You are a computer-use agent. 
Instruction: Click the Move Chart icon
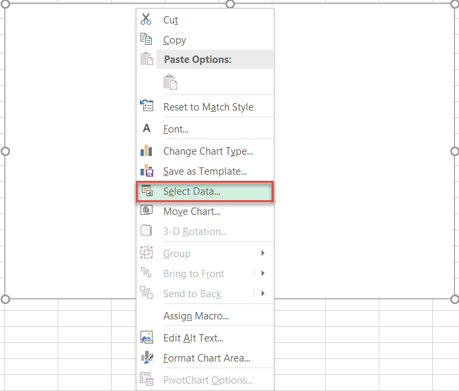click(x=147, y=210)
